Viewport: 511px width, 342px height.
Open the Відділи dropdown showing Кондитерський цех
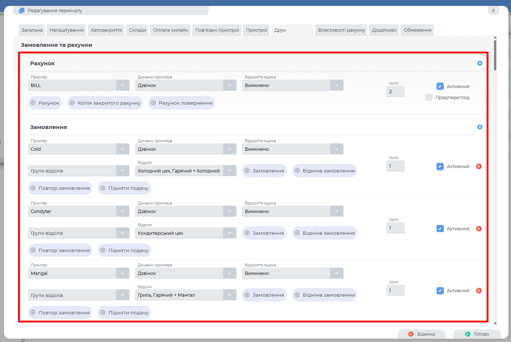point(229,233)
